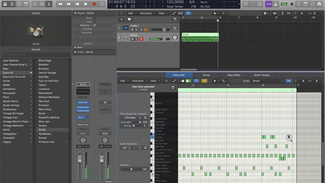325x183 pixels.
Task: Toggle the Link button in piano roll
Action: [204, 81]
